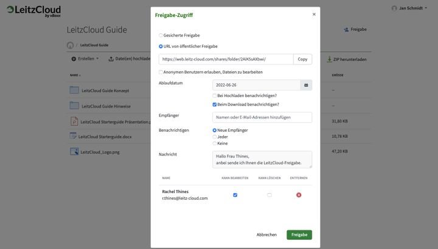
Task: Click the green Freigabe button
Action: coord(299,235)
